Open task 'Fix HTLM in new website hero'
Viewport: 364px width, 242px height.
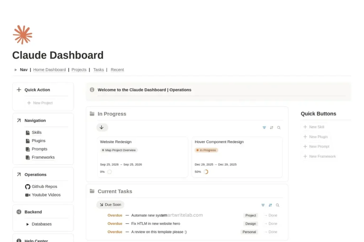coord(156,224)
